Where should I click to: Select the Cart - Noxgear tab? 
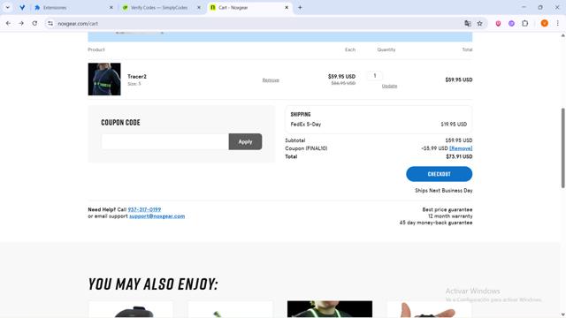[249, 8]
